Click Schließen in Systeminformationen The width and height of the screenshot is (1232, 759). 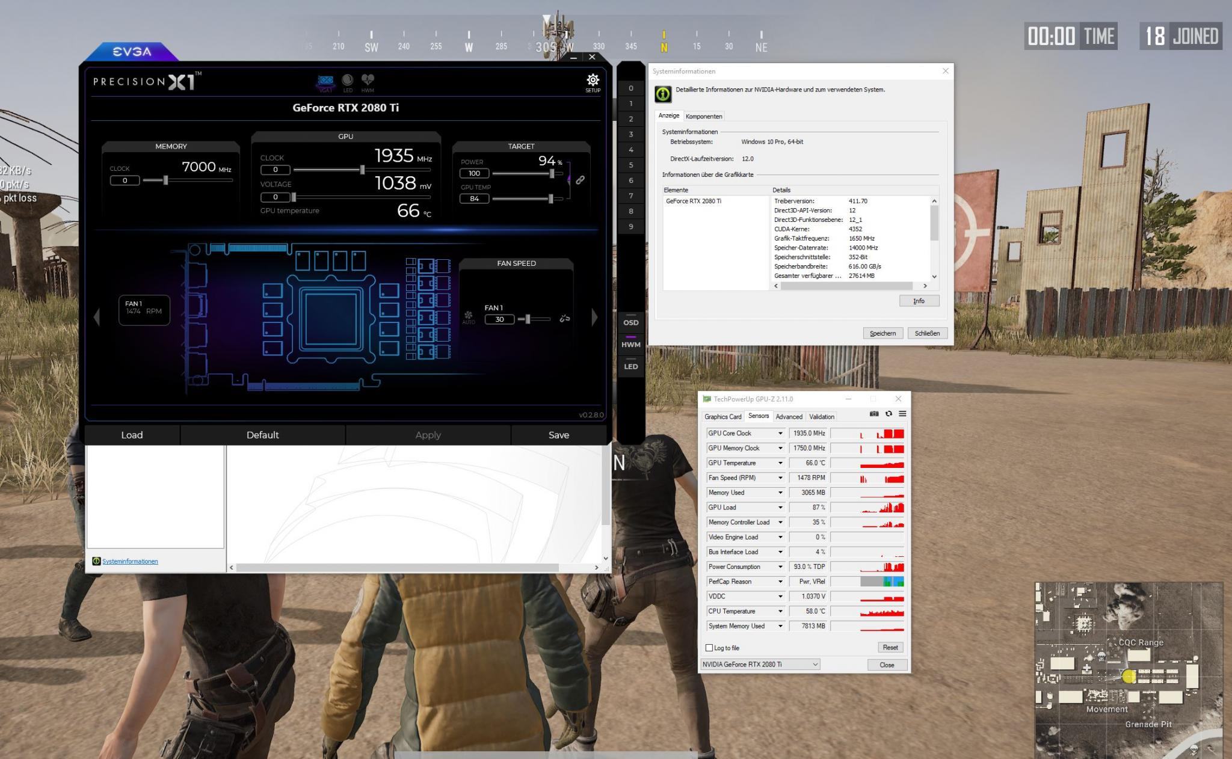[x=927, y=333]
